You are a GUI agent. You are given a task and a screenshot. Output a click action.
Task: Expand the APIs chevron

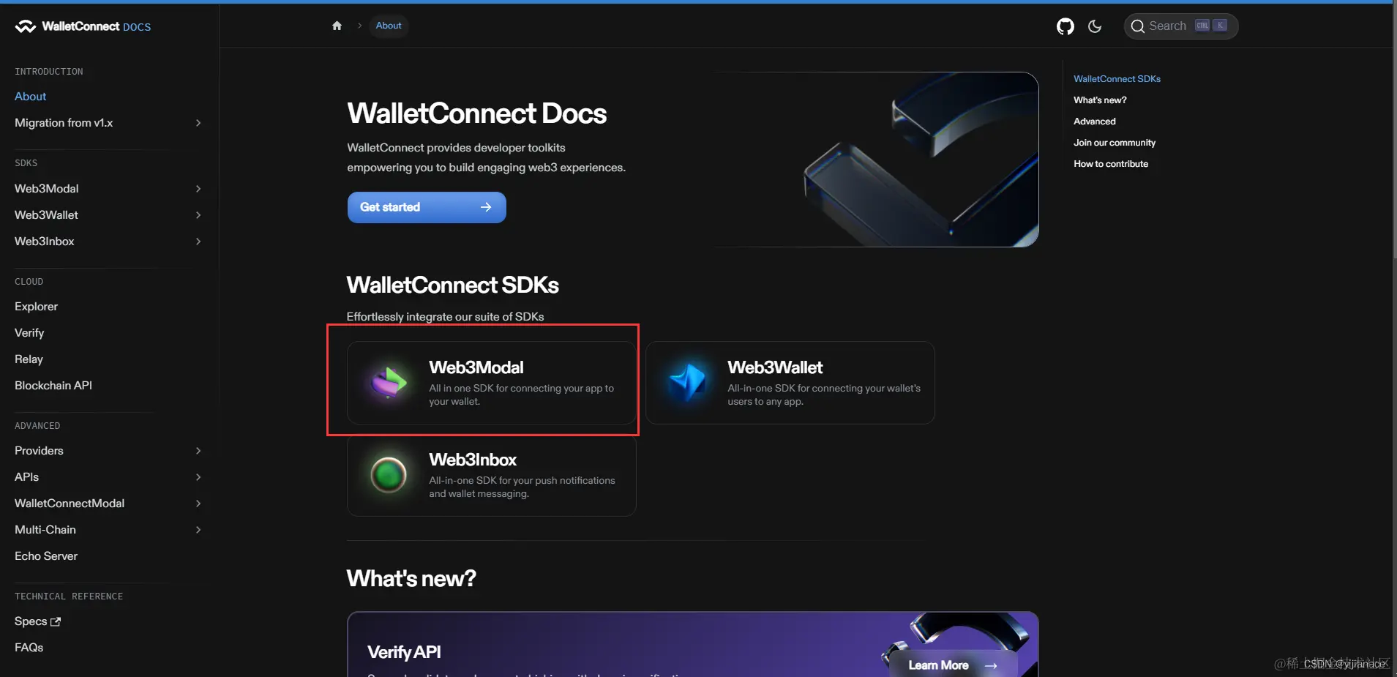tap(198, 477)
